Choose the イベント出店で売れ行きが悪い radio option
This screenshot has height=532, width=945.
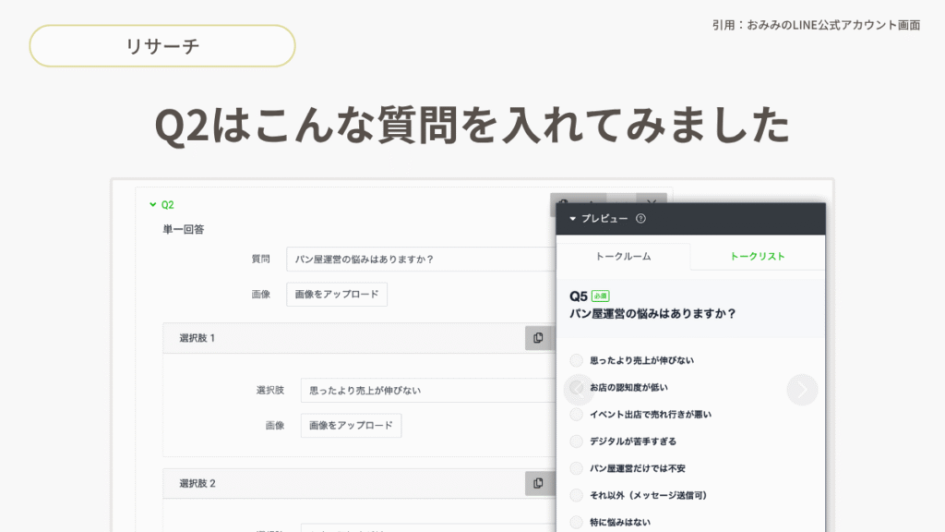(x=577, y=415)
